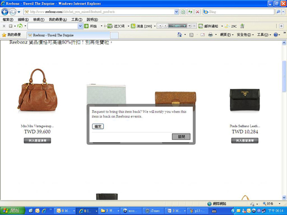Open the Miu Miu Vintage-insp... product link
287x215 pixels.
pyautogui.click(x=37, y=126)
